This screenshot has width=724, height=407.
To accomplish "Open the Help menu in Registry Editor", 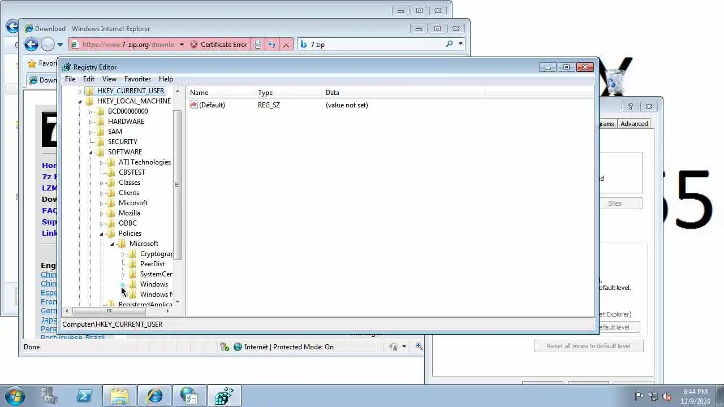I will [166, 79].
